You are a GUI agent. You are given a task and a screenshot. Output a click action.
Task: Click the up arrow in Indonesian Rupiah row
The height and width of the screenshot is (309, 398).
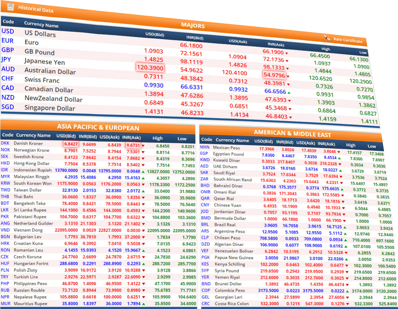(x=143, y=172)
